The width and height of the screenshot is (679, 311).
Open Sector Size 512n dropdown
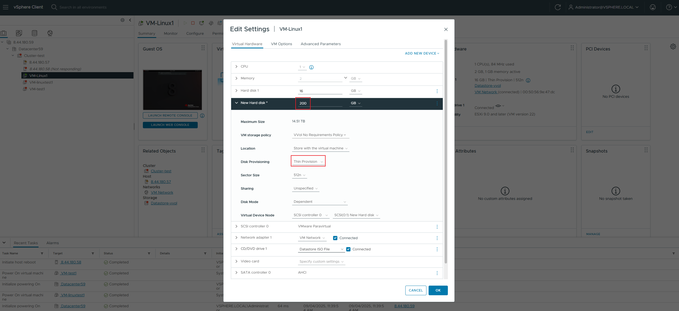(x=299, y=175)
